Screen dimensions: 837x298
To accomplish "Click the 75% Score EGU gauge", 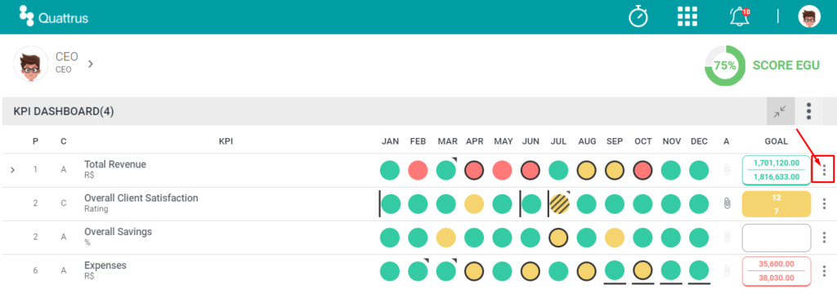I will [725, 65].
